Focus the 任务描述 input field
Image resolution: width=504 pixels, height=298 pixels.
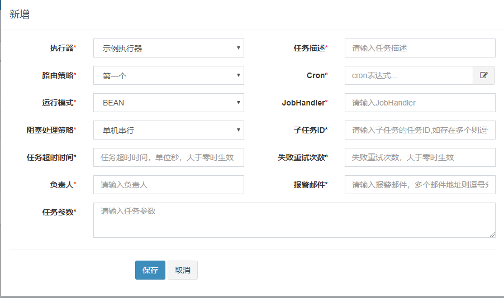[x=420, y=48]
